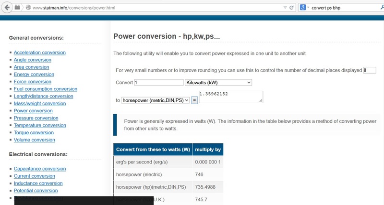Click the 'General conversions:' sidebar heading
This screenshot has width=384, height=205.
pos(36,38)
